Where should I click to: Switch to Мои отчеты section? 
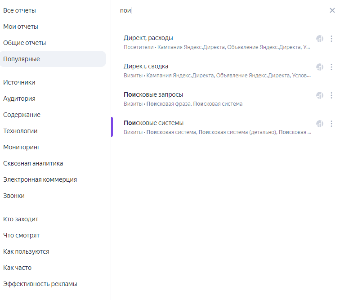[x=21, y=27]
